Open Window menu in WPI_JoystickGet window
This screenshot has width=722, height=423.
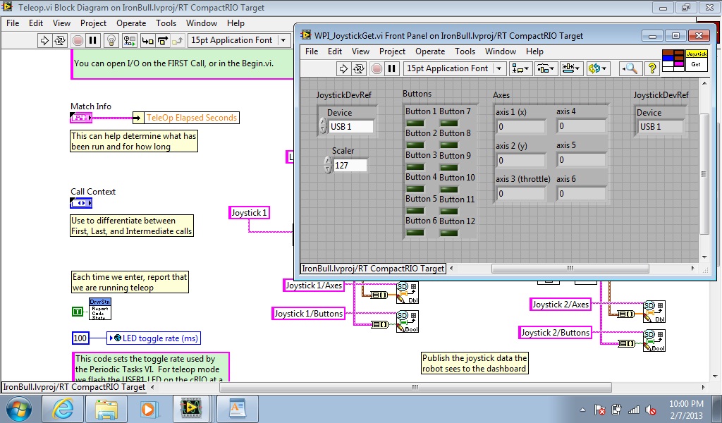(x=501, y=51)
